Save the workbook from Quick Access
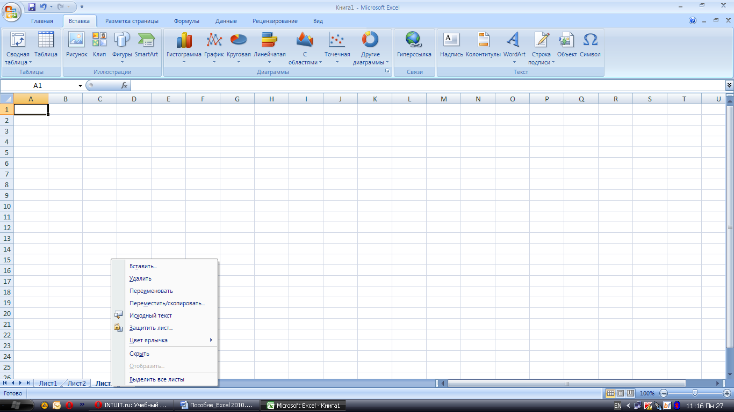The width and height of the screenshot is (734, 412). pyautogui.click(x=32, y=7)
